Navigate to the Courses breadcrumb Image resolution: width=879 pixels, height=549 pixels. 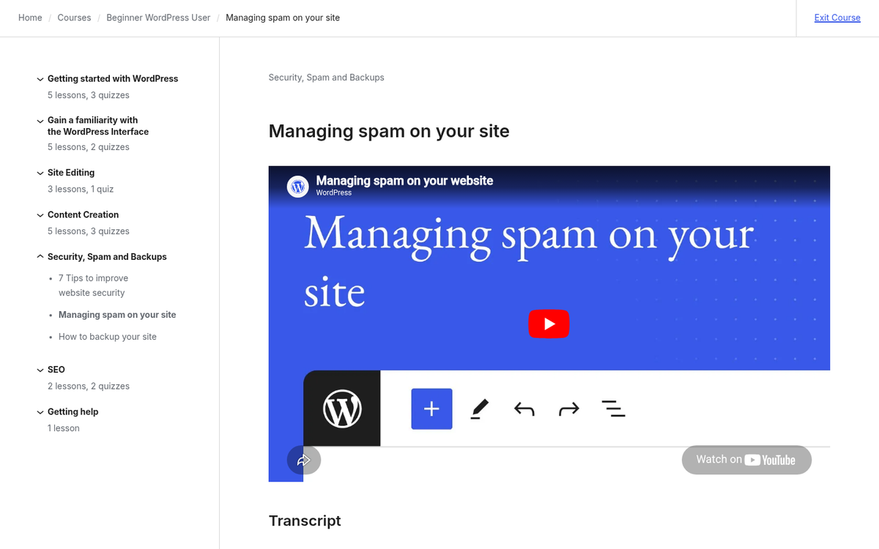[x=74, y=17]
